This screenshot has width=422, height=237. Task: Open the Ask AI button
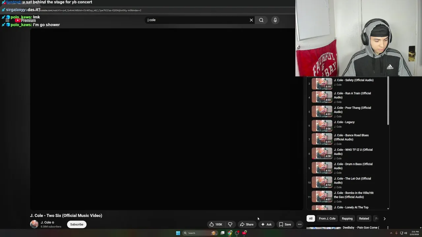[x=266, y=224]
